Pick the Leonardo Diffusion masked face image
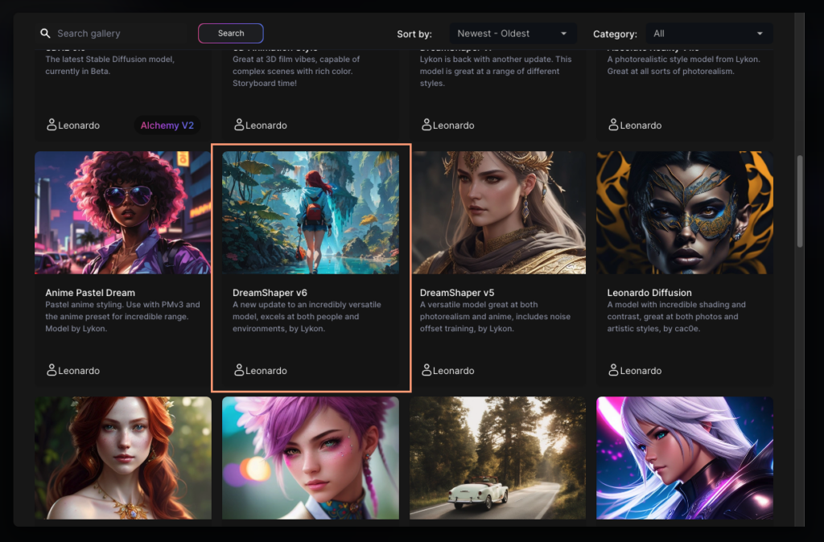824x542 pixels. click(x=685, y=213)
